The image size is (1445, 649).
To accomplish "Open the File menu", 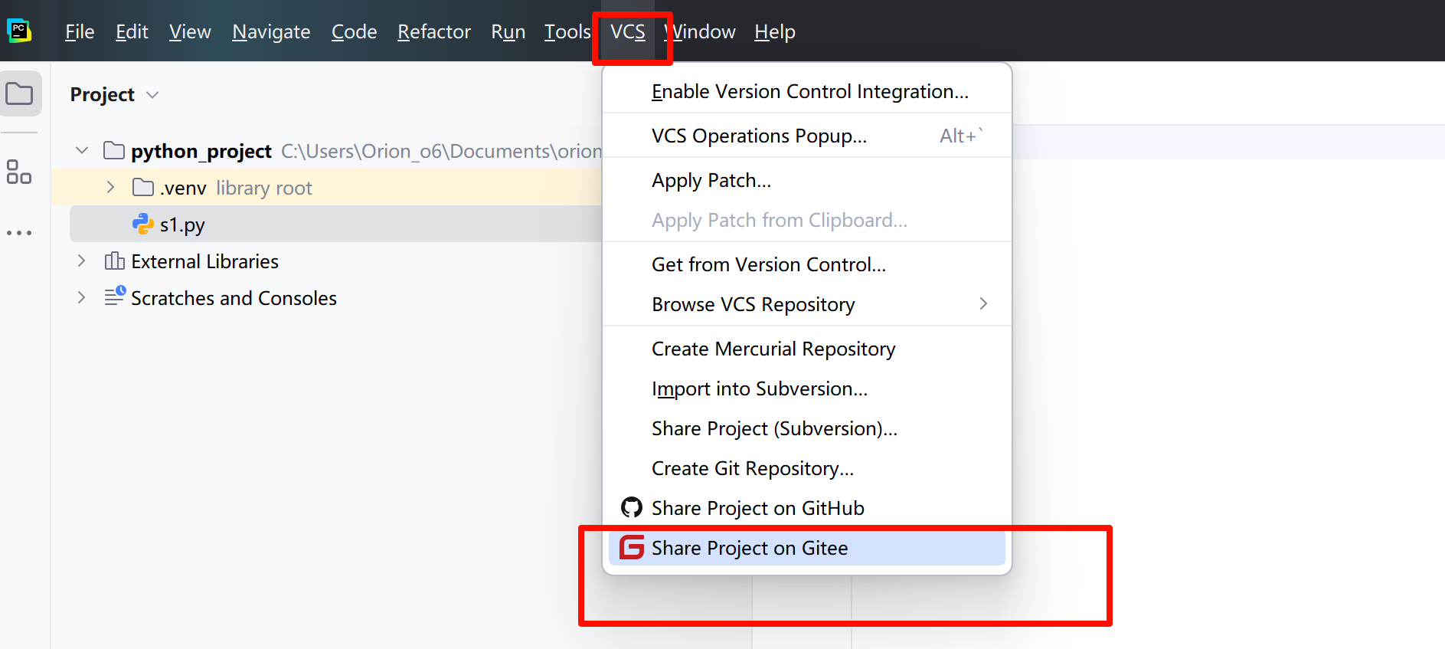I will 80,31.
